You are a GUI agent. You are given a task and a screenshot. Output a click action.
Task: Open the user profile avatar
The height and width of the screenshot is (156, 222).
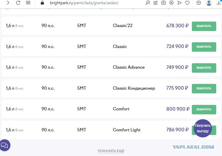tap(209, 3)
